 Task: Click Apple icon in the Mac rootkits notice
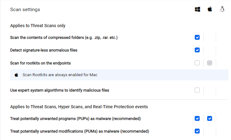(16, 75)
